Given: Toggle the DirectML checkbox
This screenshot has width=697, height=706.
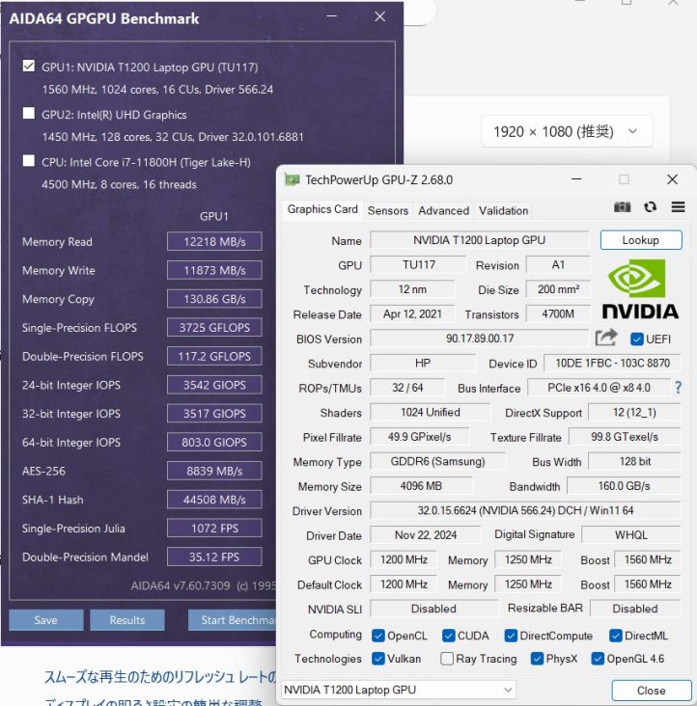Looking at the screenshot, I should (616, 636).
